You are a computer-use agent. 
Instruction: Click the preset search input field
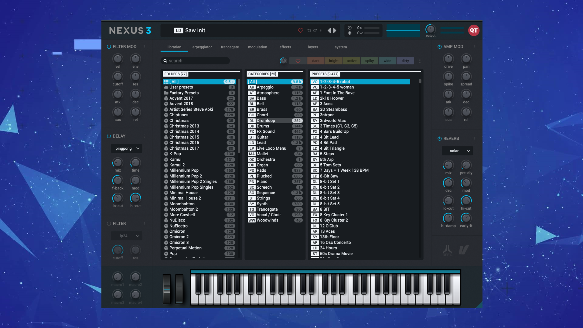[196, 60]
